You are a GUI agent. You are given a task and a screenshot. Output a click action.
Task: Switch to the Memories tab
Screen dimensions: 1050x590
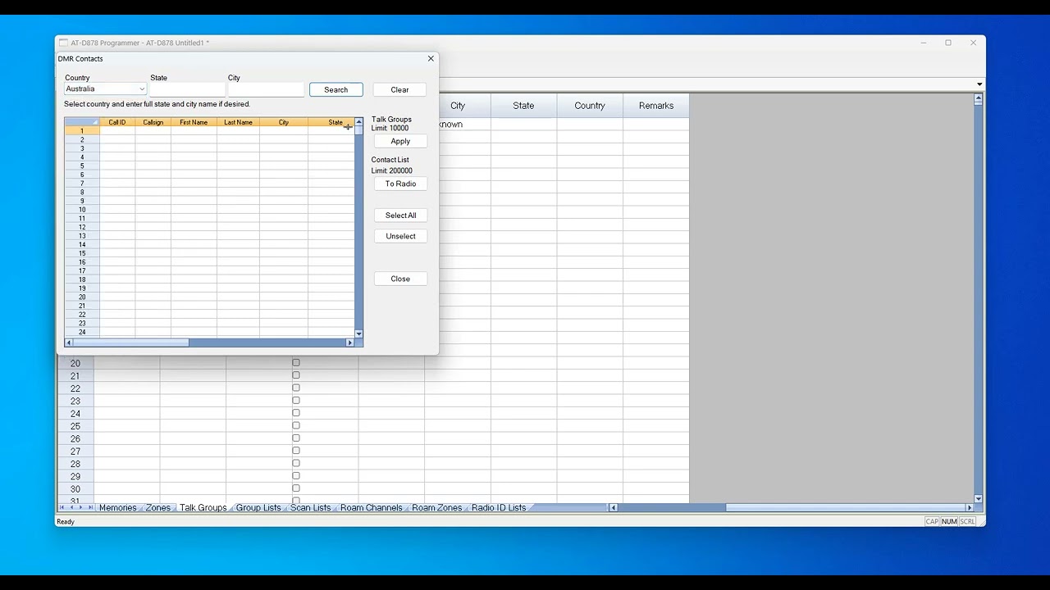(x=118, y=508)
